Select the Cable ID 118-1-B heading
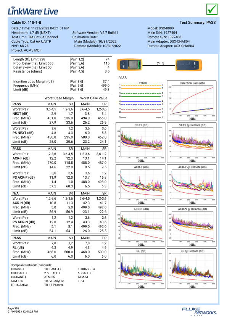The width and height of the screenshot is (227, 321). (26, 23)
